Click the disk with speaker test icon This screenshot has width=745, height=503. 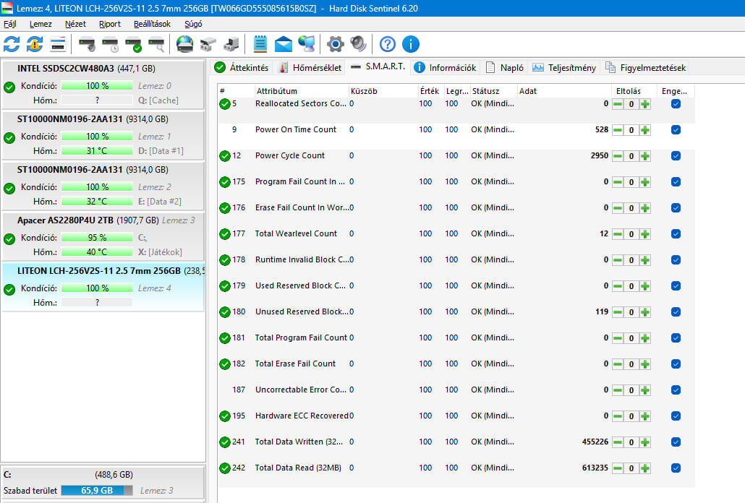pos(88,45)
